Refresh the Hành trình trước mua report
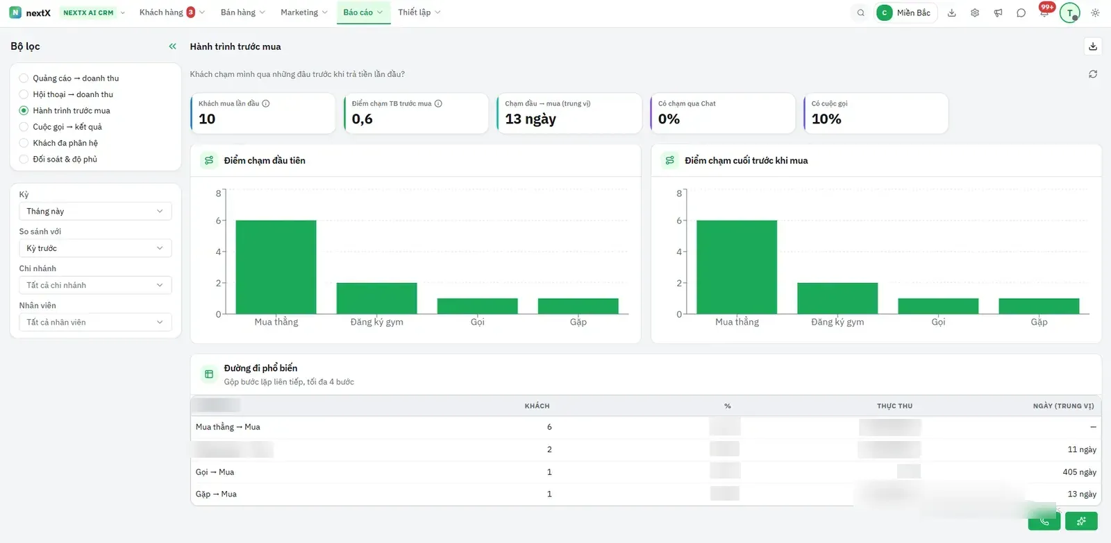Image resolution: width=1111 pixels, height=543 pixels. pyautogui.click(x=1093, y=74)
